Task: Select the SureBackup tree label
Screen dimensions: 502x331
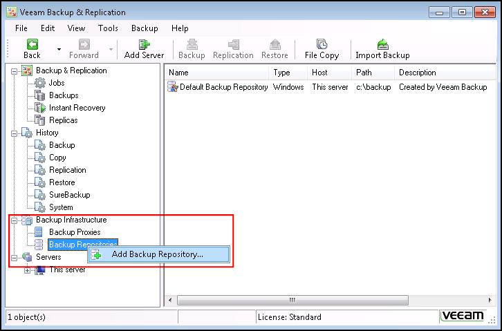Action: click(69, 195)
